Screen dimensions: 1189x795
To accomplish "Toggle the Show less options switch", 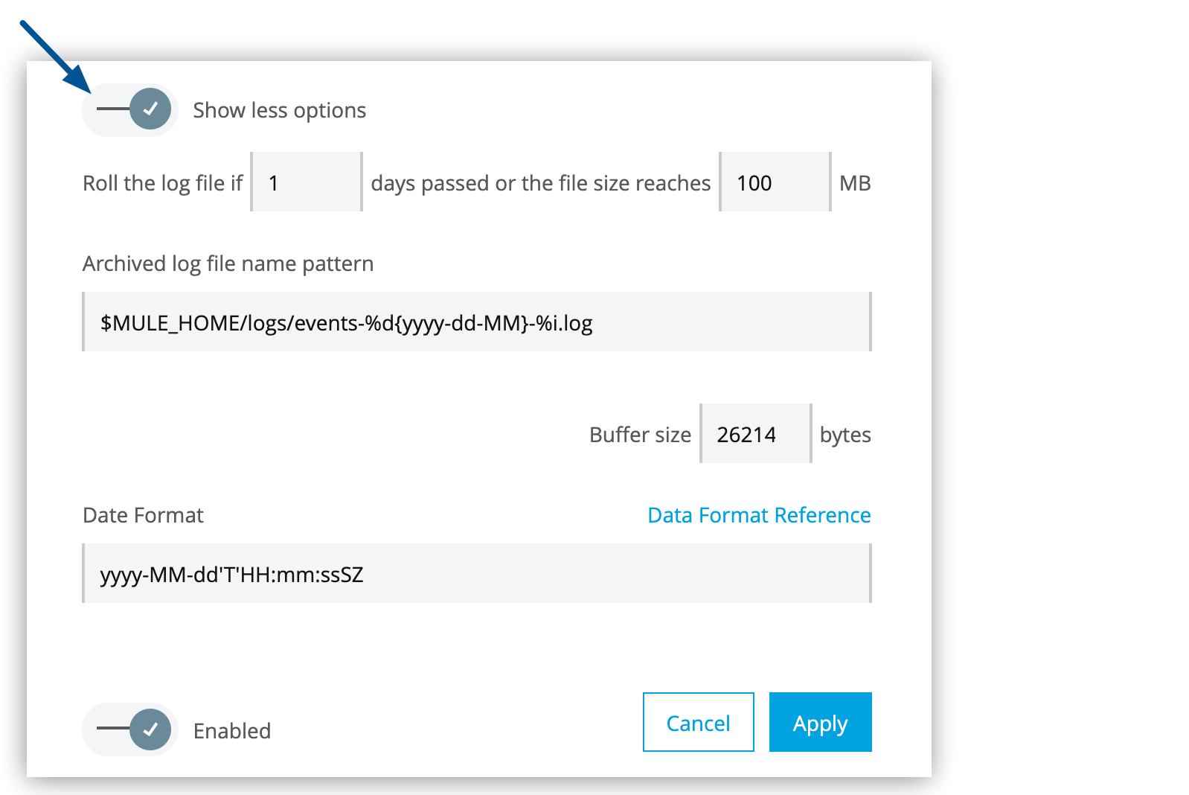I will (131, 109).
